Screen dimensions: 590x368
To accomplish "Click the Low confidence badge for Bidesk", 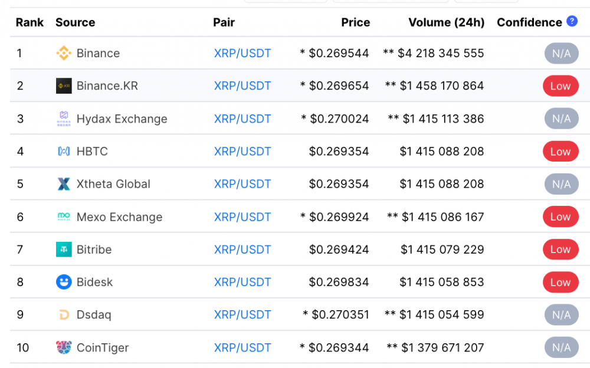I will click(x=560, y=282).
